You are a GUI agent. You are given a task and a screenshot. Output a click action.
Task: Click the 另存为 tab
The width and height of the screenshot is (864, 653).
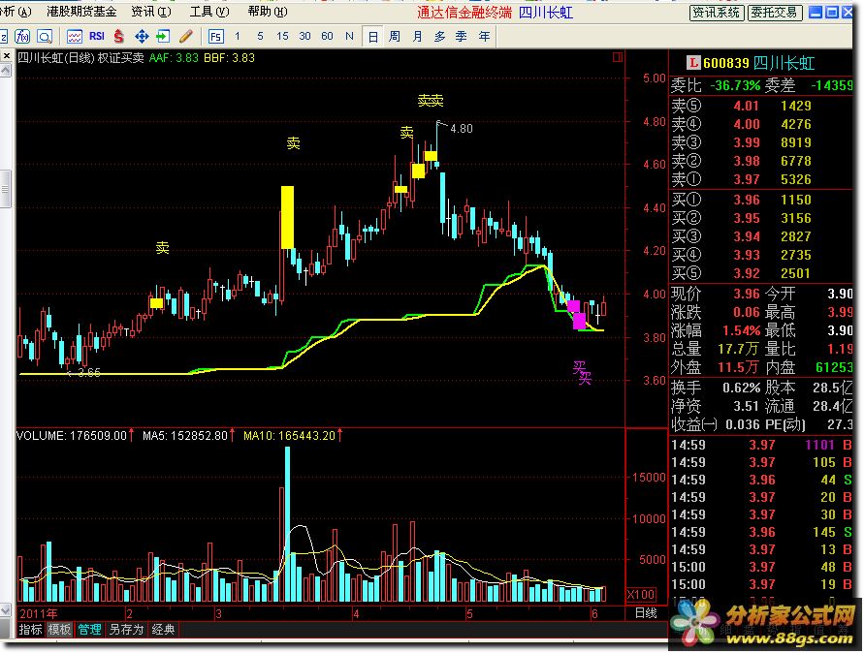[x=126, y=630]
